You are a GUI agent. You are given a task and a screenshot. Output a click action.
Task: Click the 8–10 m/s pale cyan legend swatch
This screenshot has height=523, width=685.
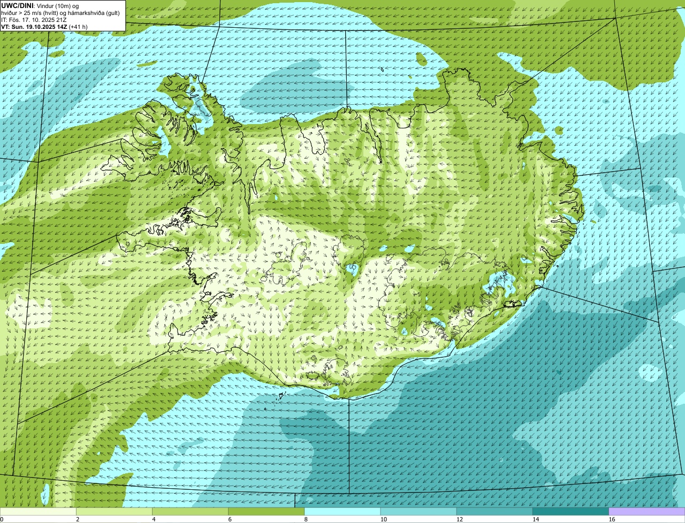(342, 511)
